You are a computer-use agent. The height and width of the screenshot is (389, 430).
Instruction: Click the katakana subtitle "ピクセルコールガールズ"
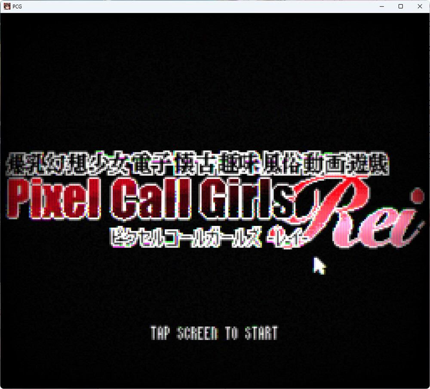pyautogui.click(x=185, y=237)
